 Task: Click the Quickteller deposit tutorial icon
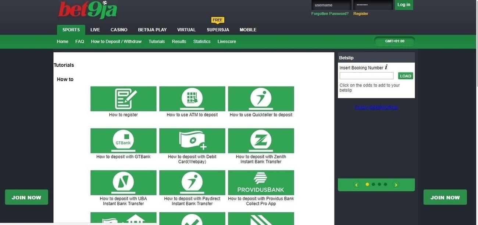261,98
